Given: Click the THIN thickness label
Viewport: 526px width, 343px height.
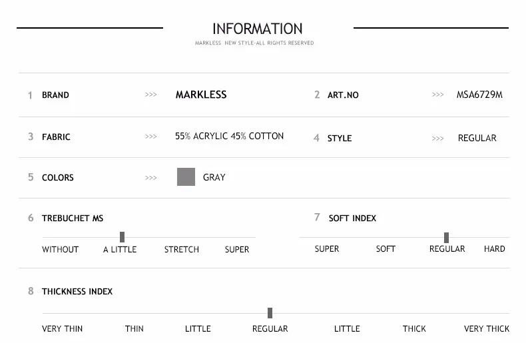Looking at the screenshot, I should 134,328.
